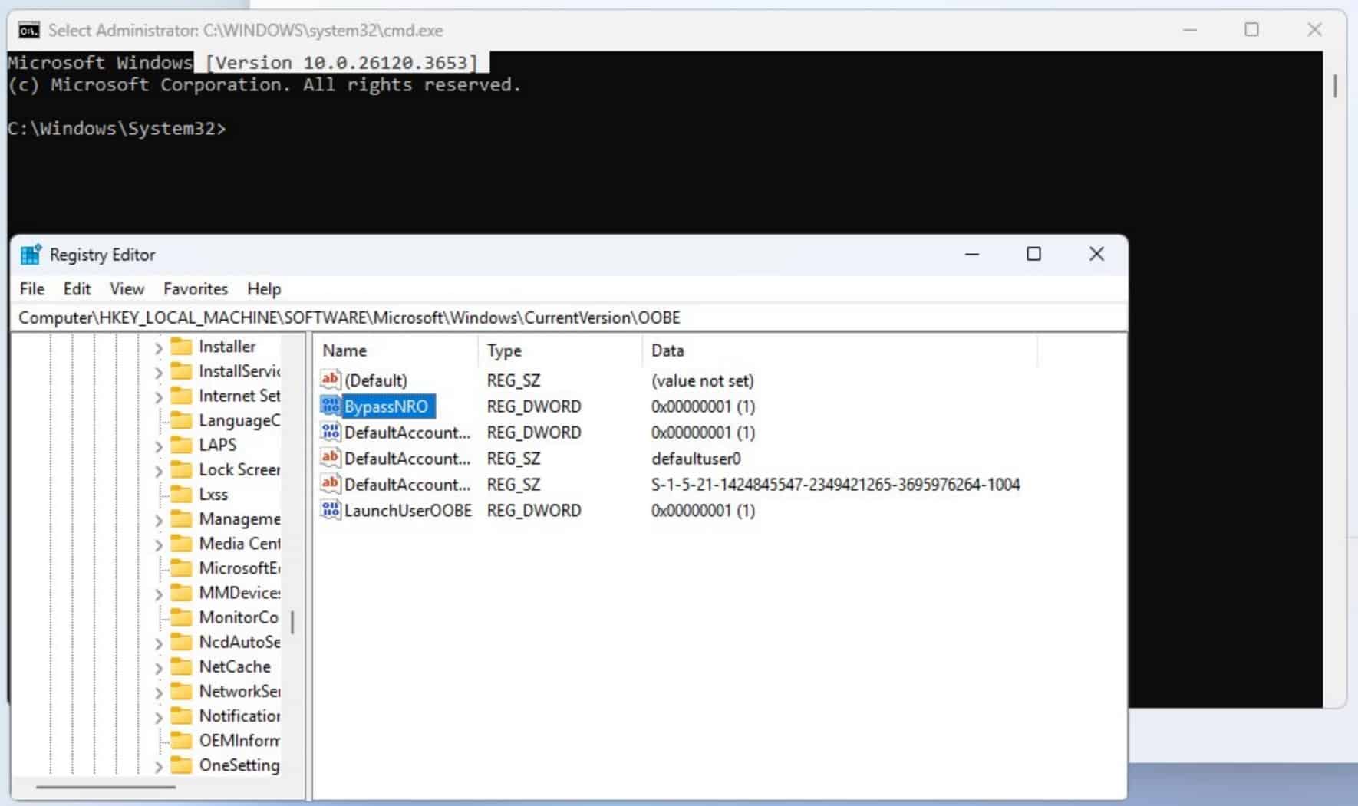Click the MonitorCo folder icon
This screenshot has width=1358, height=806.
[x=181, y=617]
